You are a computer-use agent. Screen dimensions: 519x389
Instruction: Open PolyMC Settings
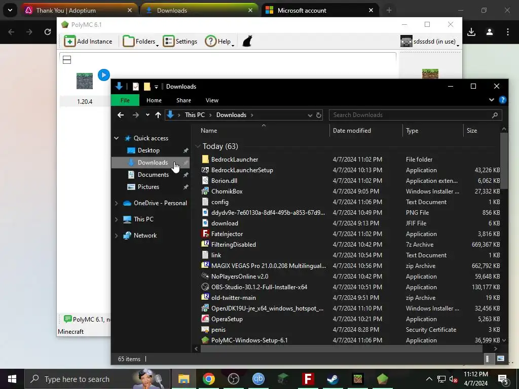tap(180, 42)
